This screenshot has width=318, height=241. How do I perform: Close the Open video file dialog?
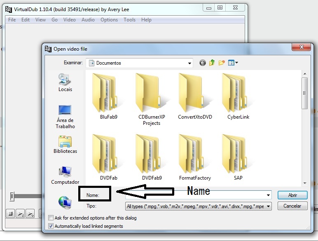[x=302, y=47]
